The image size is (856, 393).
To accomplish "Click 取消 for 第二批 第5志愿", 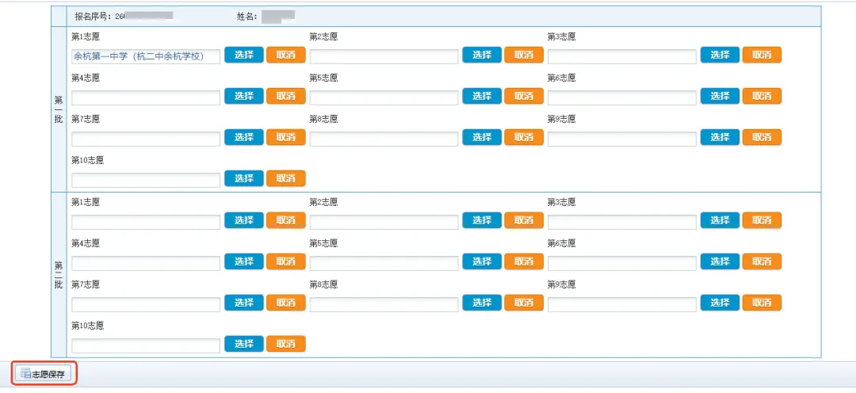I will (524, 261).
